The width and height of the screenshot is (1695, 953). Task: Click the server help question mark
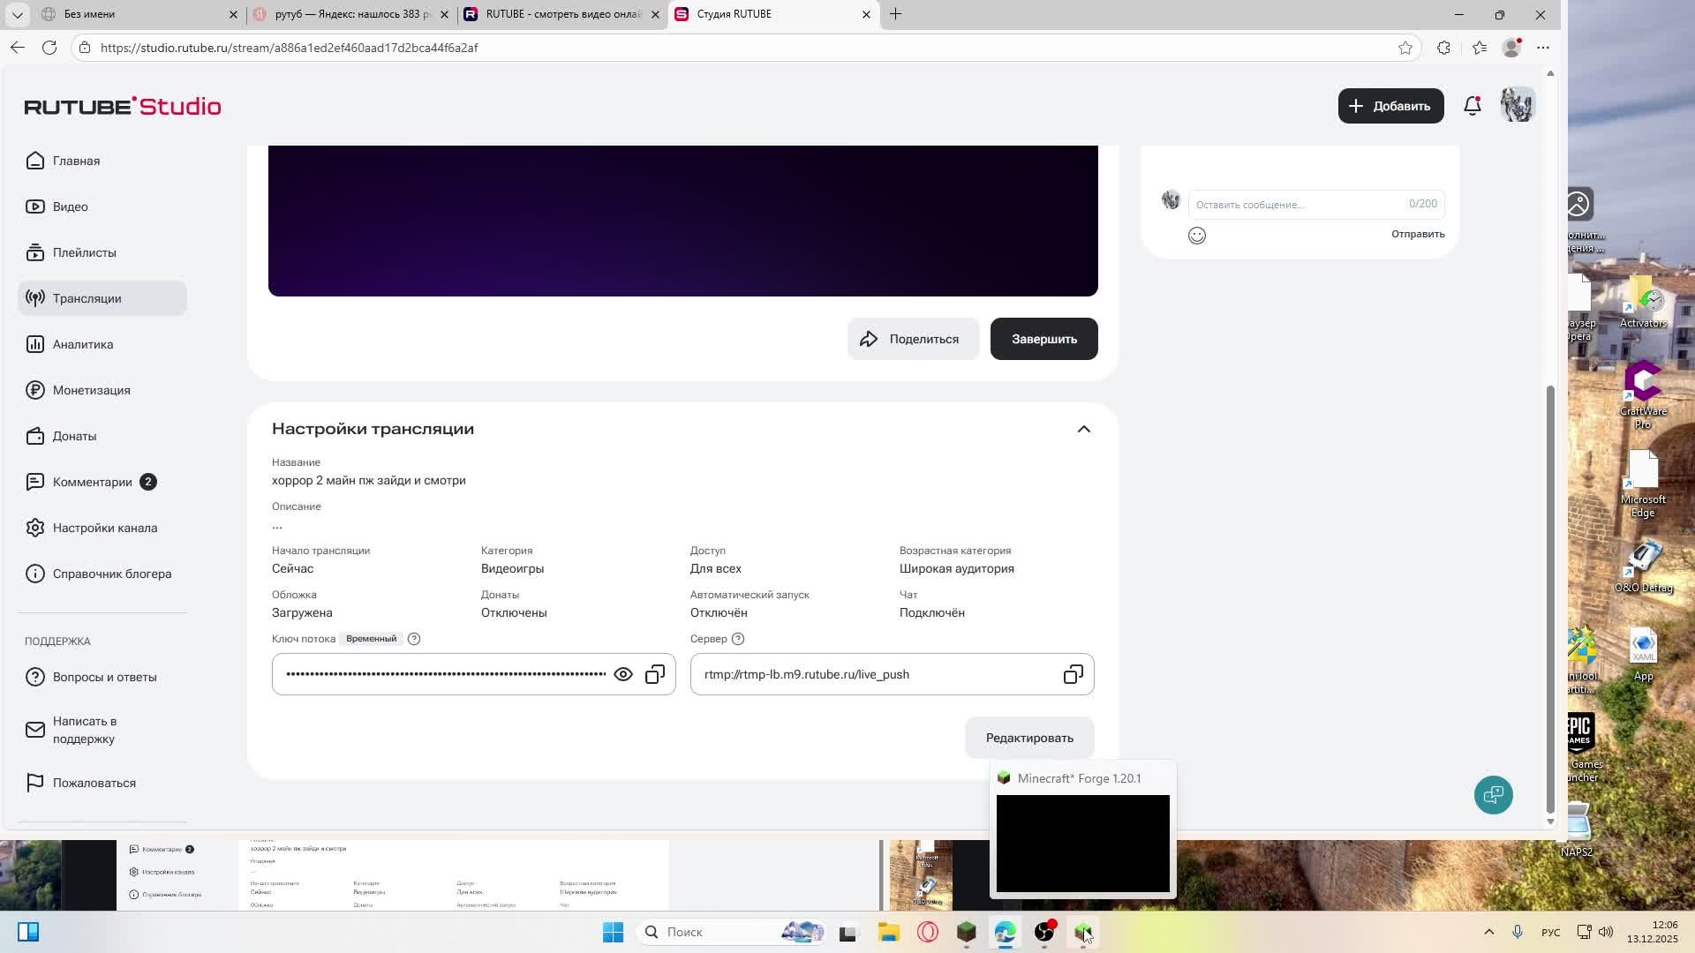(738, 639)
